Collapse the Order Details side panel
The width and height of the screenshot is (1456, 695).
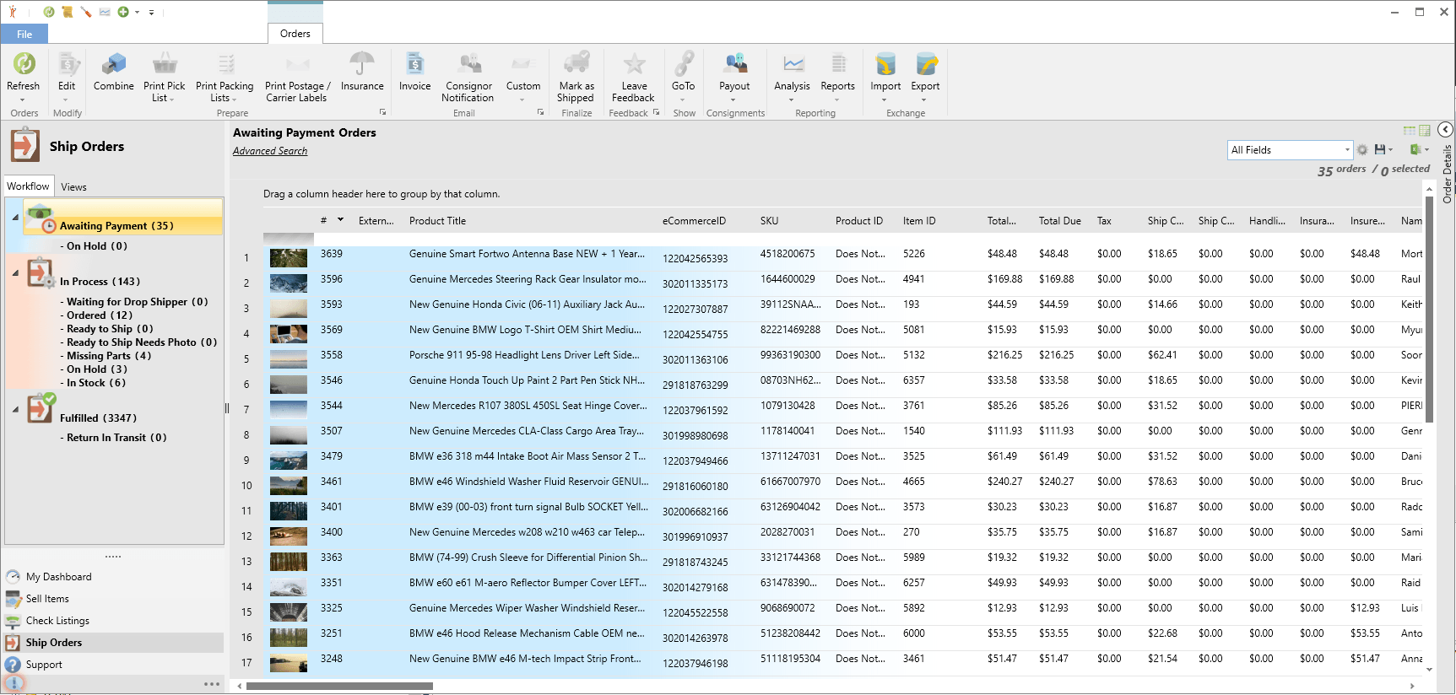tap(1445, 129)
